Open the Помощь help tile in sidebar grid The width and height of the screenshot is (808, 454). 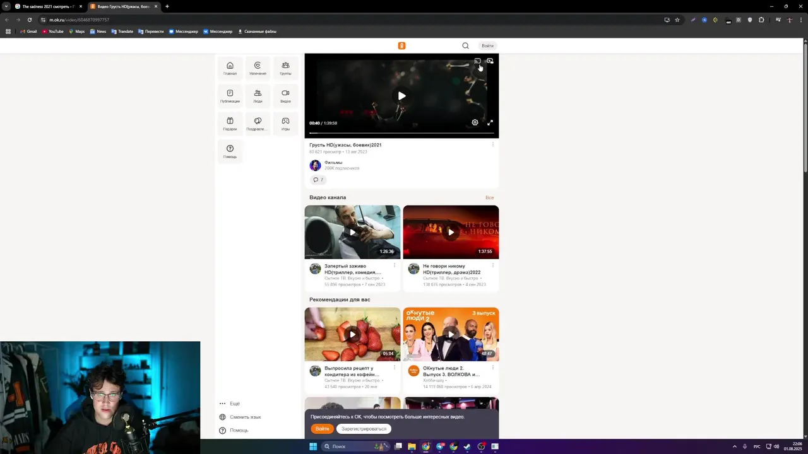click(230, 151)
